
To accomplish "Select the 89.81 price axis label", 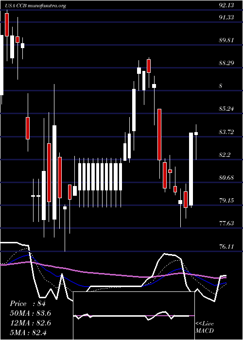I will coord(226,40).
